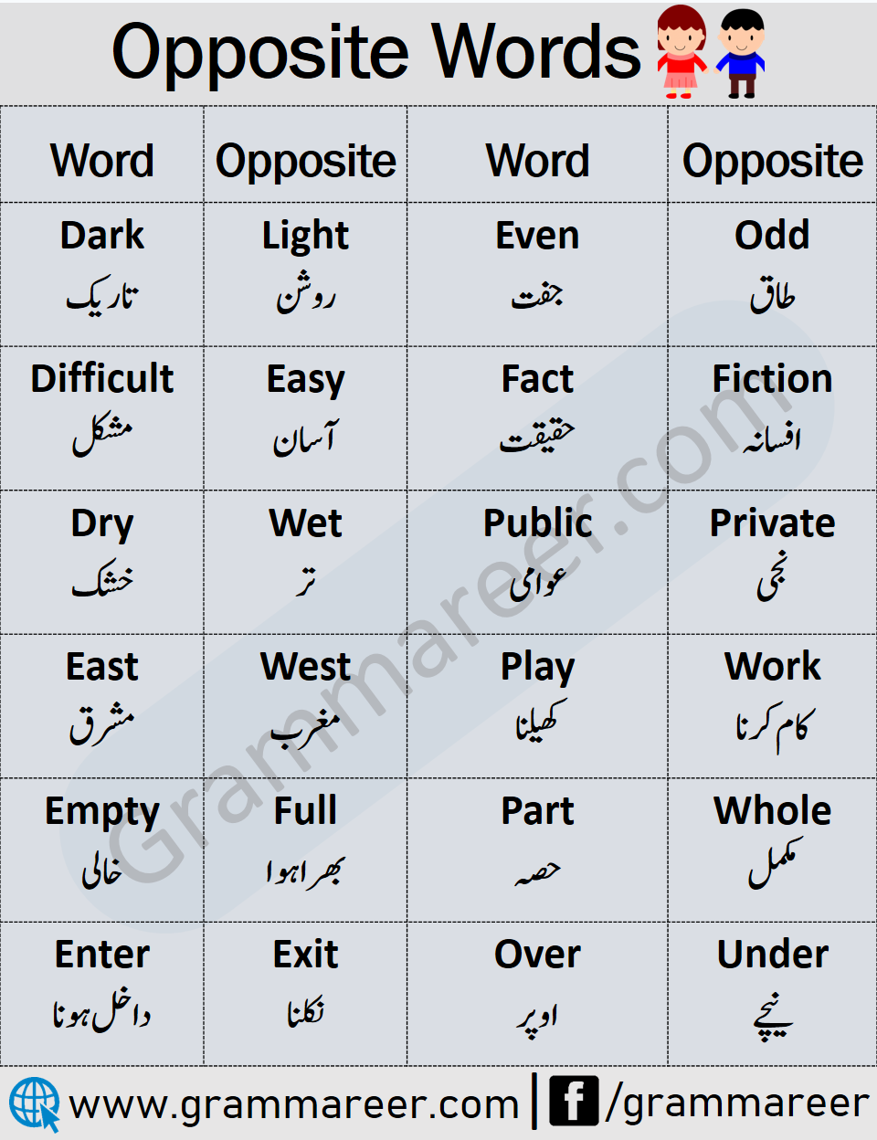
Task: Click the girl cartoon character
Action: [x=682, y=51]
